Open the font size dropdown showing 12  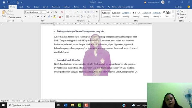(45, 12)
